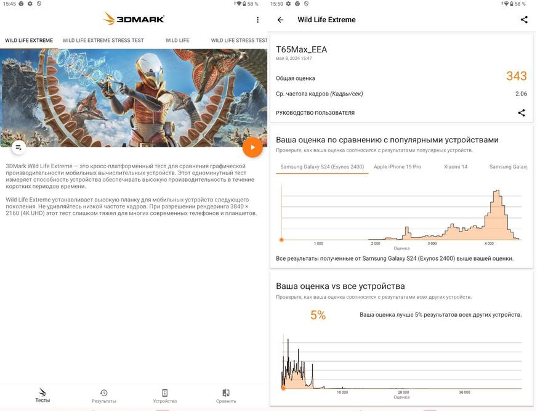This screenshot has height=411, width=540.
Task: Switch to the Wild Life Stress Test tab
Action: coord(239,40)
